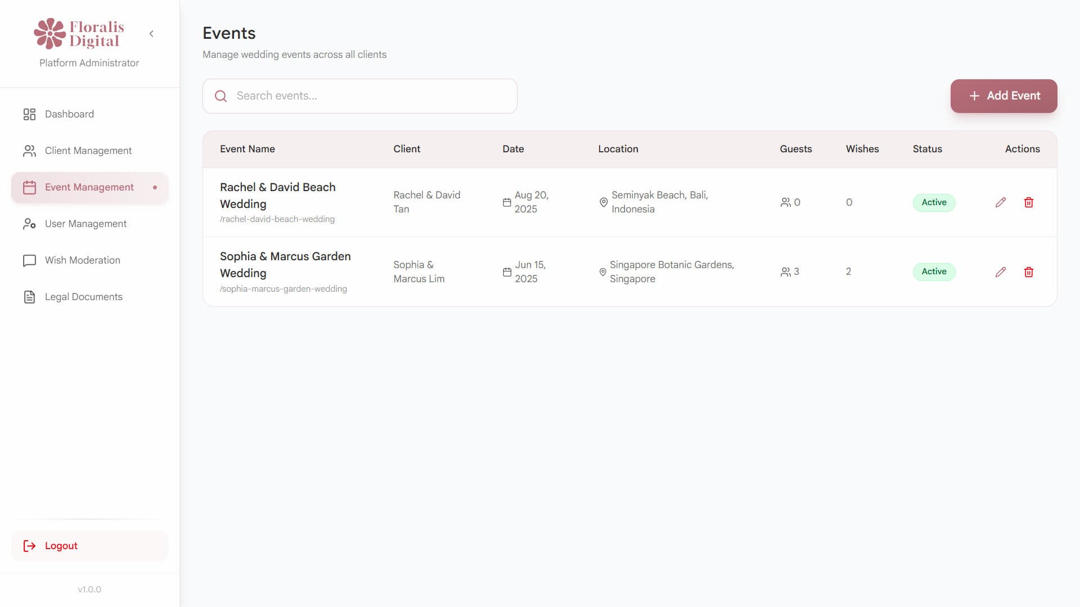Click wishes count 0 in Rachel row

[849, 202]
